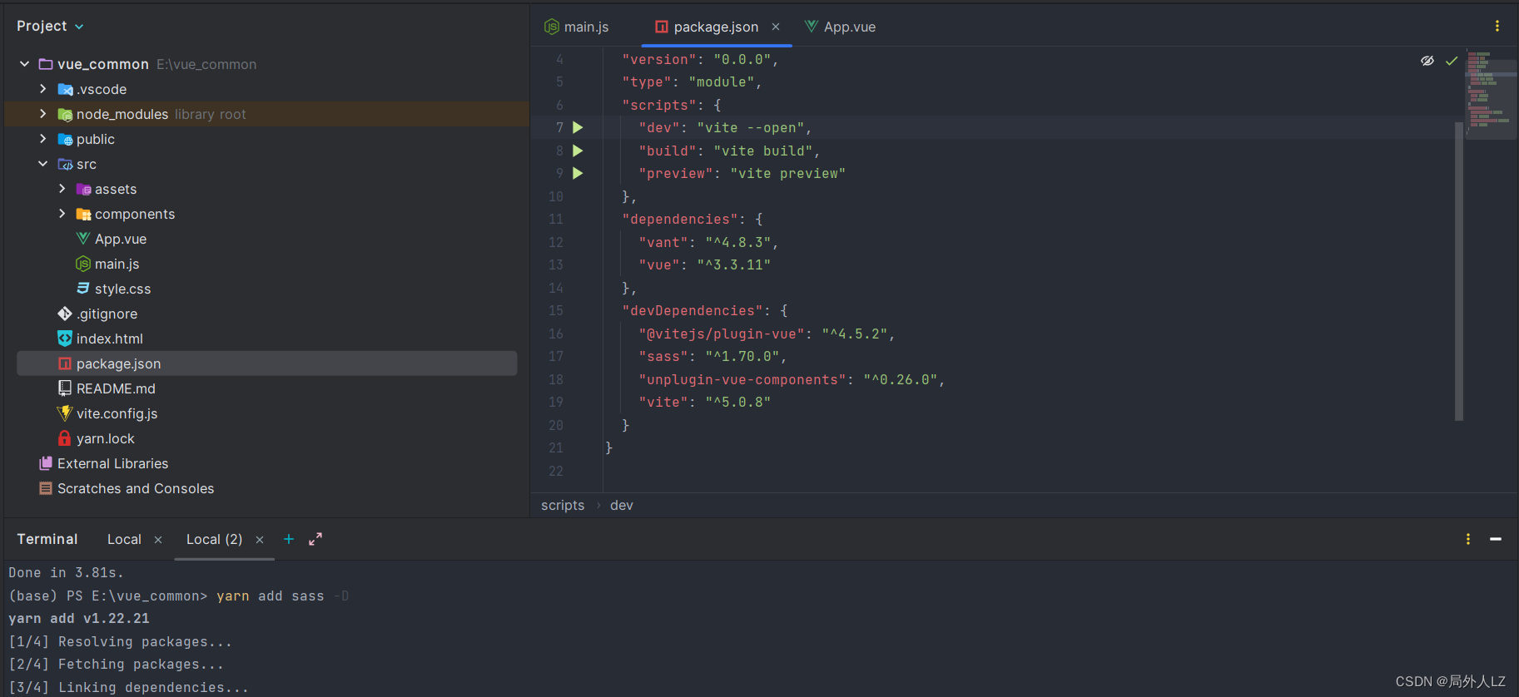
Task: Expand the public folder
Action: 43,139
